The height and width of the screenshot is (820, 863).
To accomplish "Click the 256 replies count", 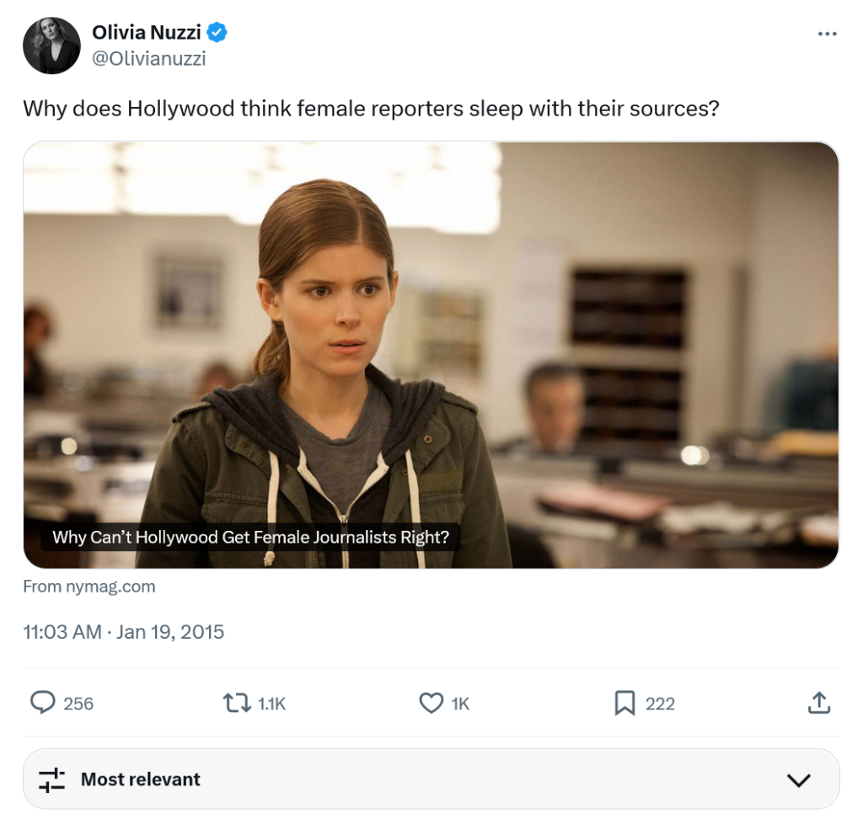I will [x=78, y=704].
